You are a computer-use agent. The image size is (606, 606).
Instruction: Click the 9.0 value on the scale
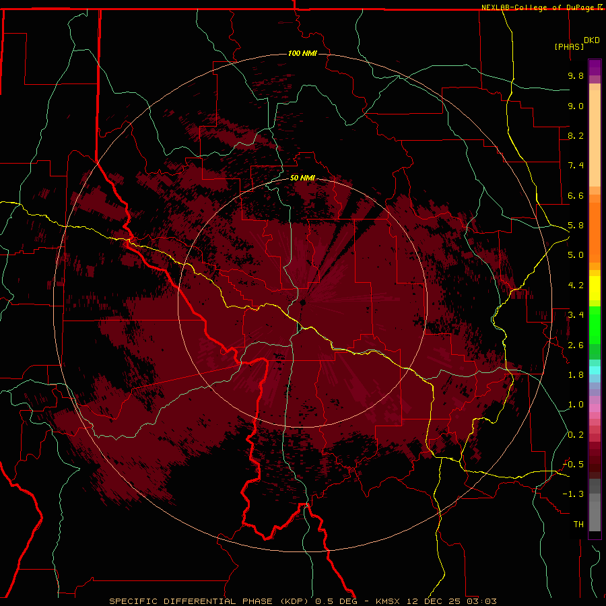tap(576, 106)
